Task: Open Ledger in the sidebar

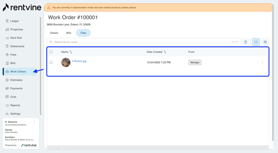Action: click(15, 21)
